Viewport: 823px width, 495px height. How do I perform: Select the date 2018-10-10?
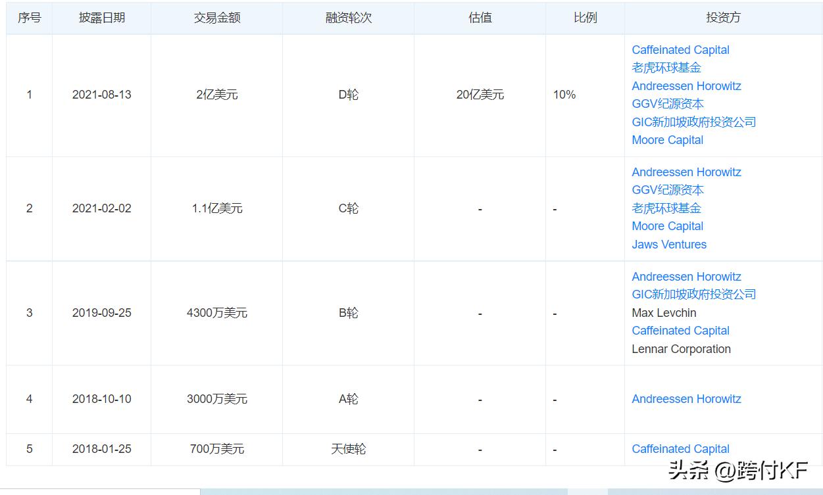101,399
